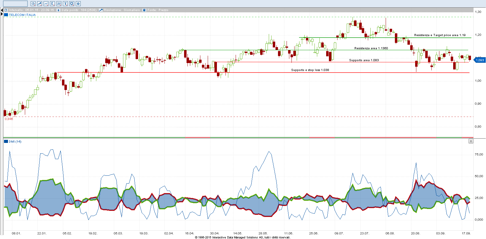Image resolution: width=486 pixels, height=239 pixels.
Task: Close the DMI indicator panel
Action: pyautogui.click(x=471, y=141)
